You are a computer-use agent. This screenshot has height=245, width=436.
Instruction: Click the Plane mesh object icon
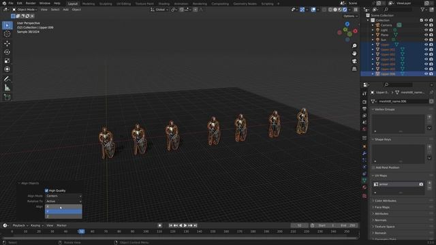click(378, 35)
